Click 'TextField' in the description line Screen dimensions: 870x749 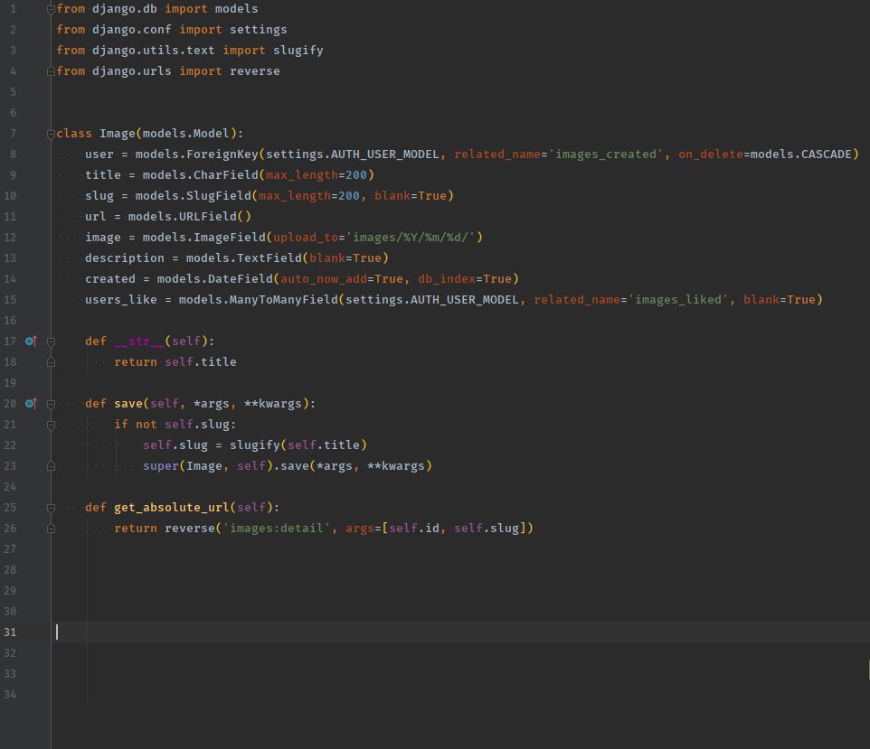(270, 258)
